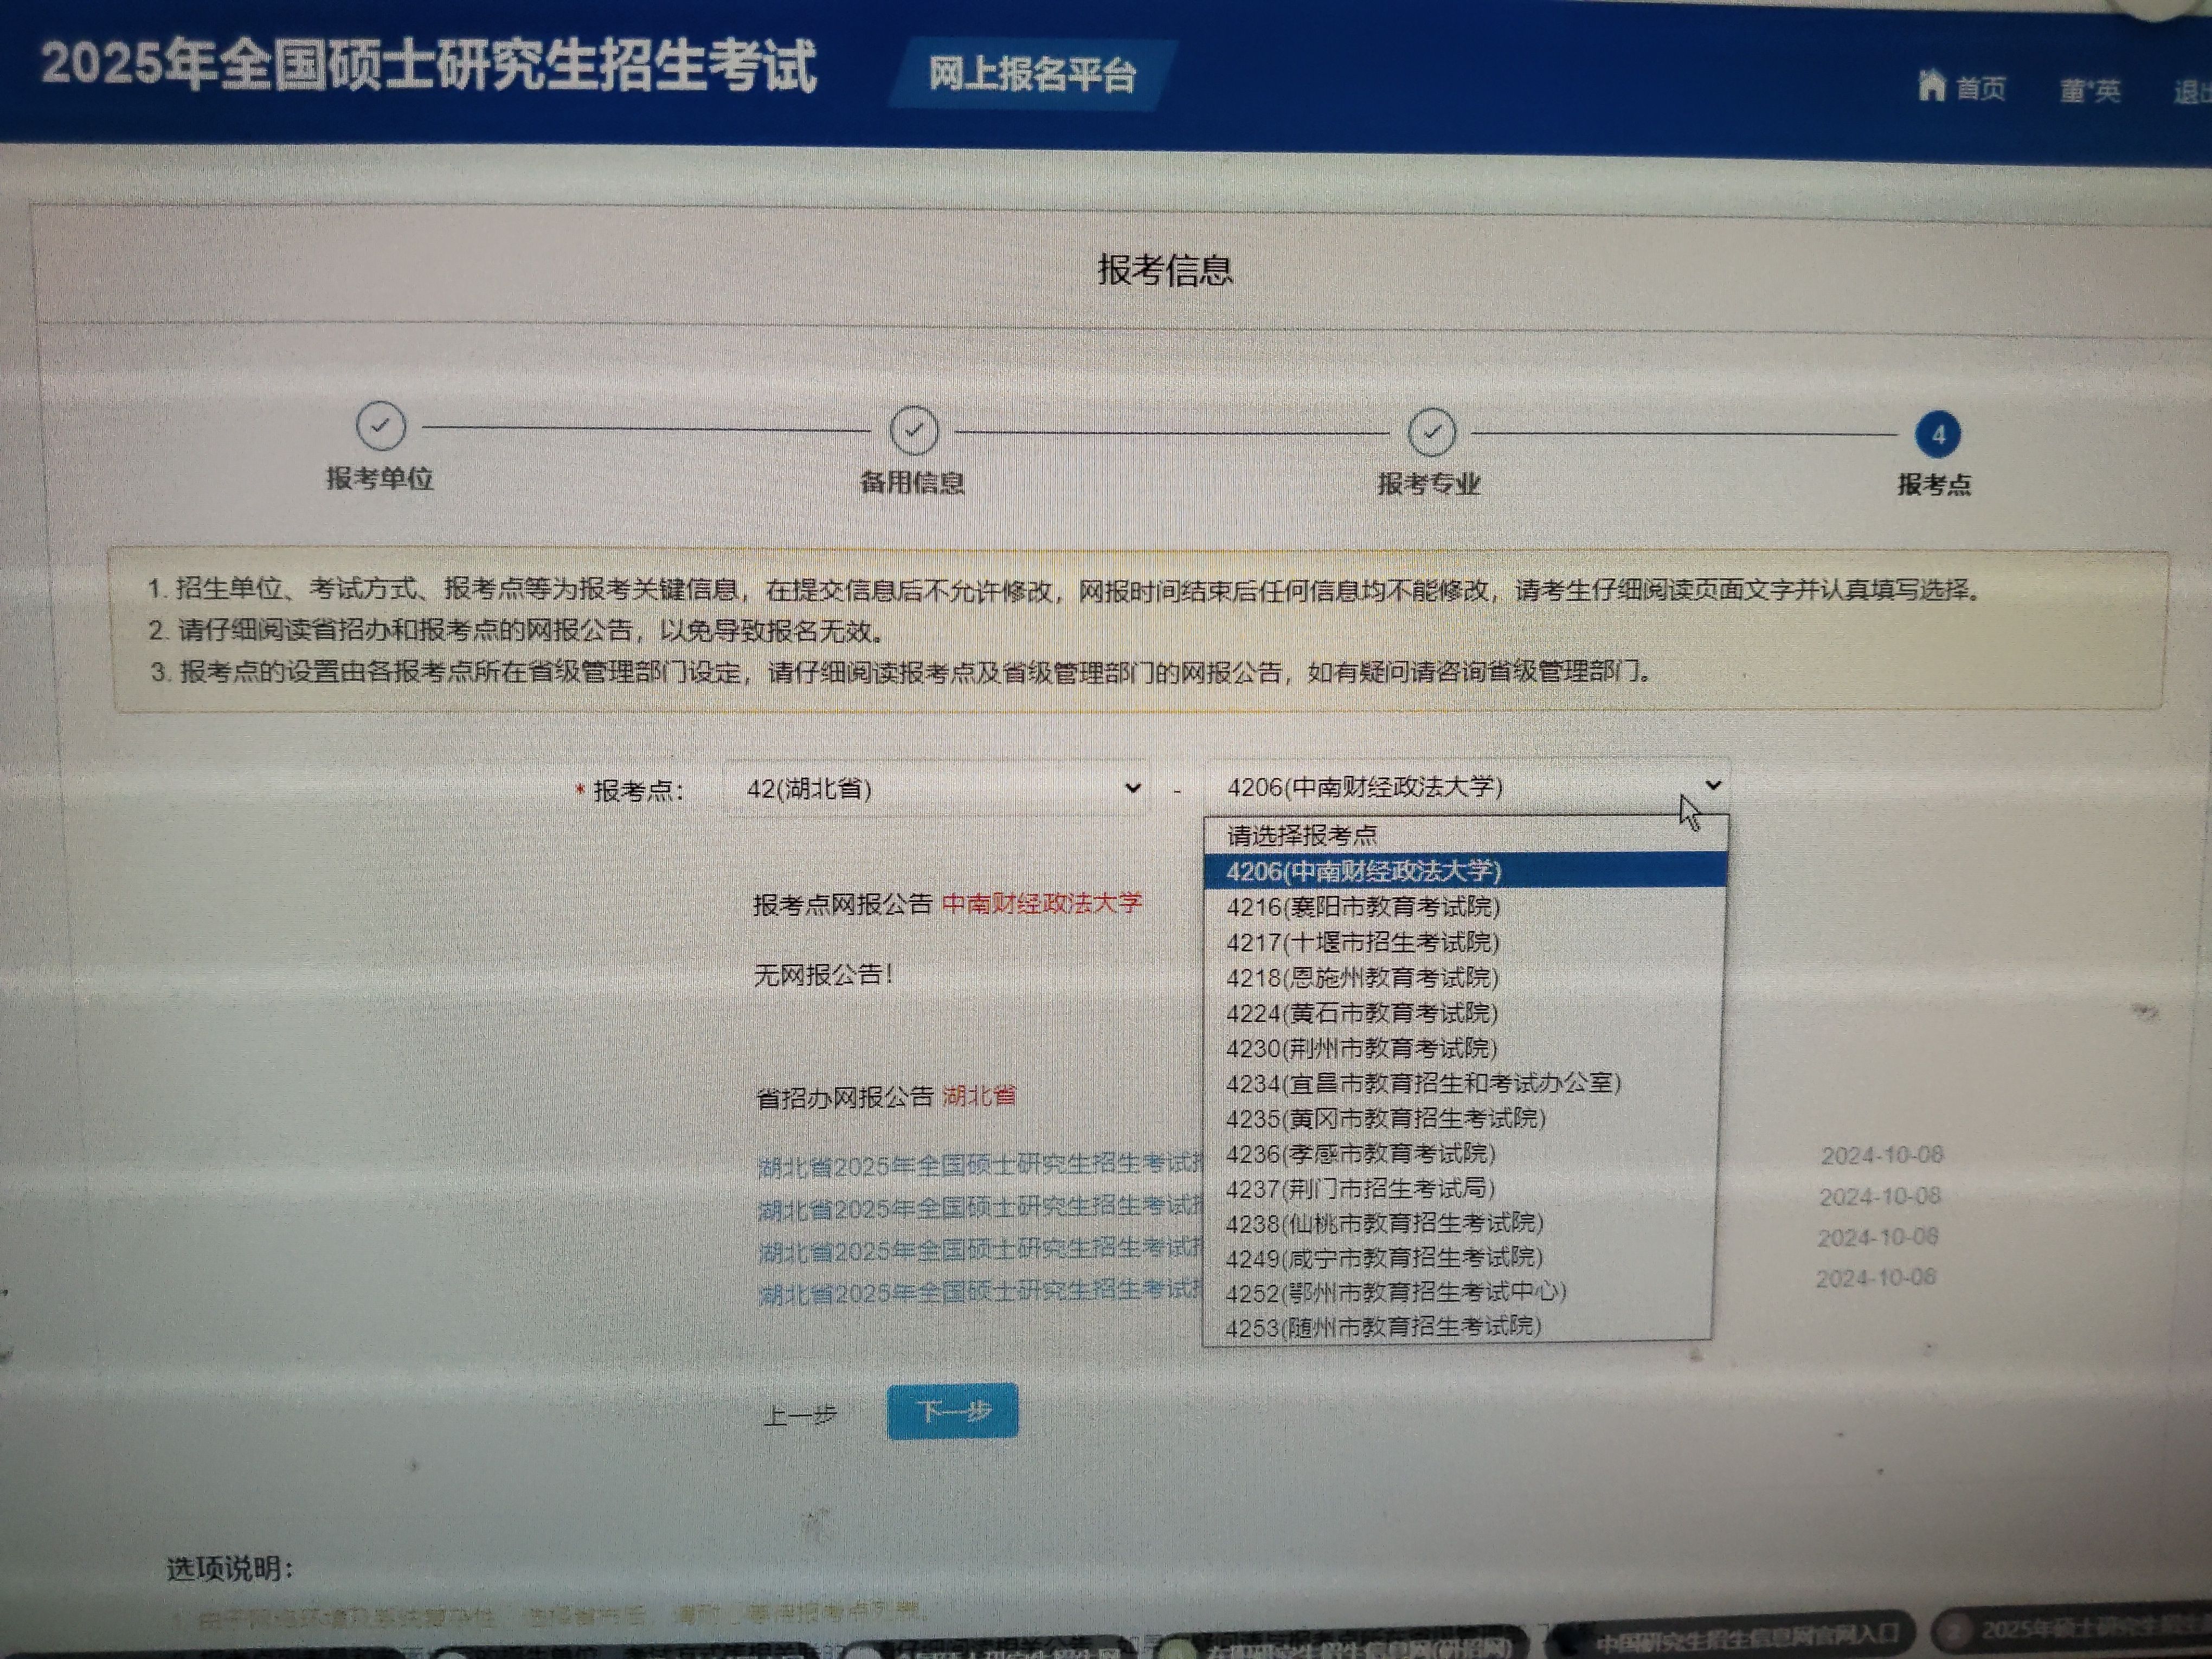Screen dimensions: 2212x1659
Task: Click the 备用信息 step checkmark circle
Action: click(913, 430)
